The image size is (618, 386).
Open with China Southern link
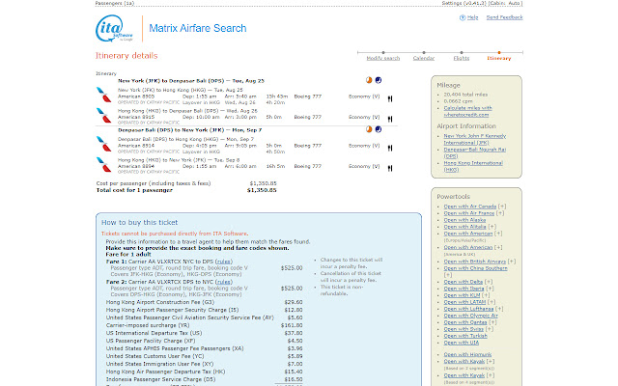pyautogui.click(x=476, y=268)
